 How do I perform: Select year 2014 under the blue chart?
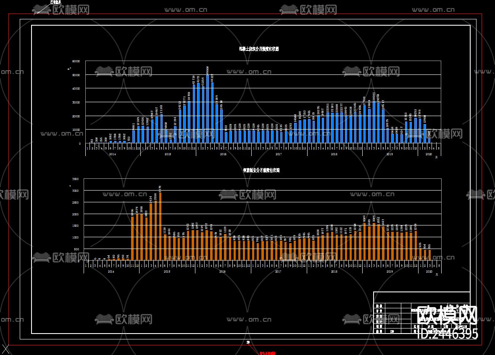click(112, 154)
